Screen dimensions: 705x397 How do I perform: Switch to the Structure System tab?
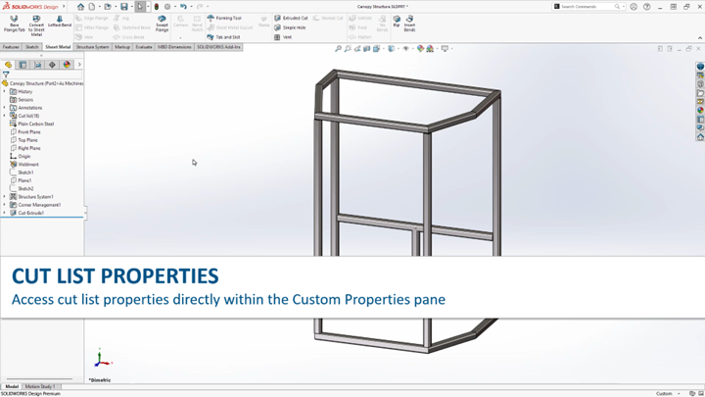pos(92,47)
